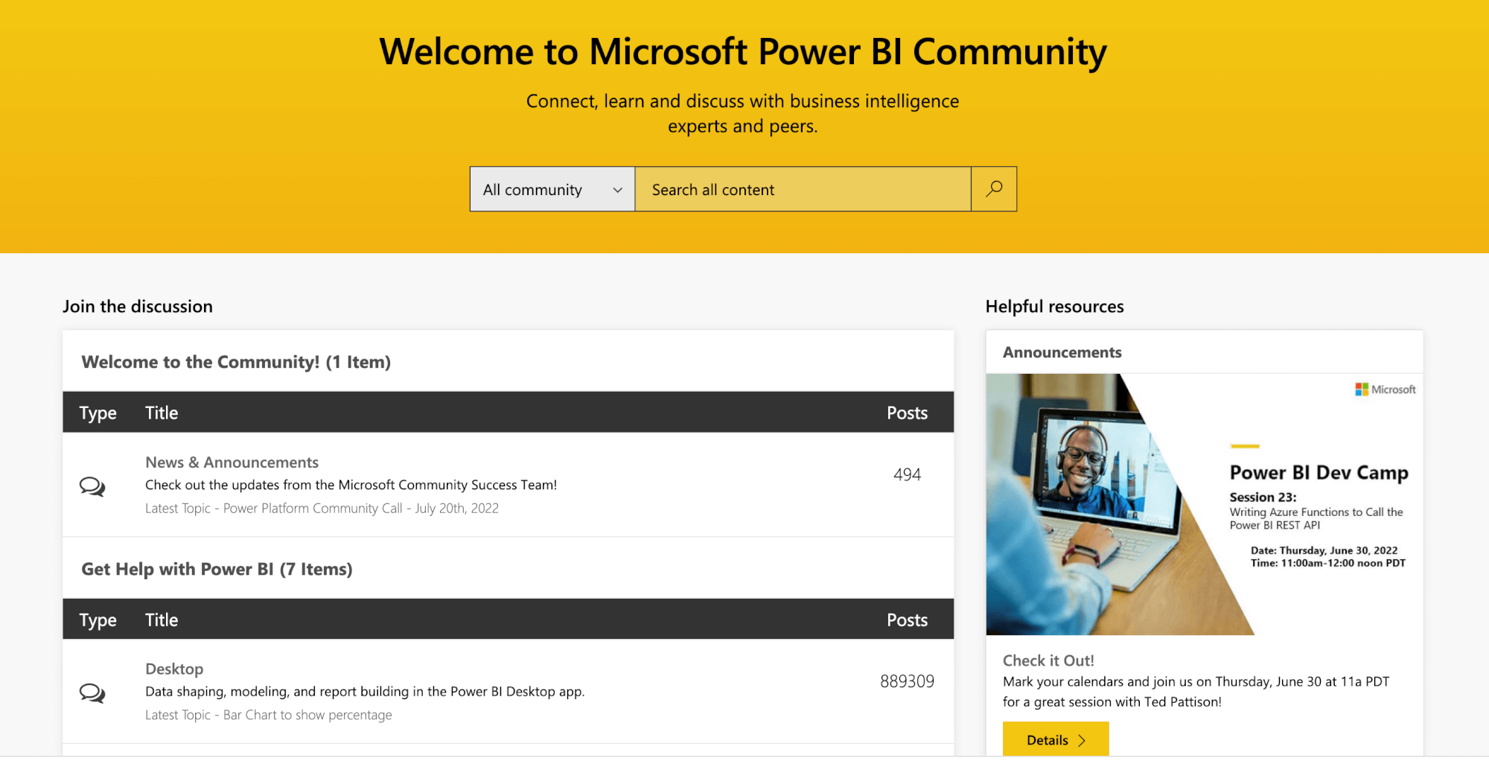Click the Power BI Dev Camp announcement image
This screenshot has width=1489, height=761.
[x=1205, y=504]
